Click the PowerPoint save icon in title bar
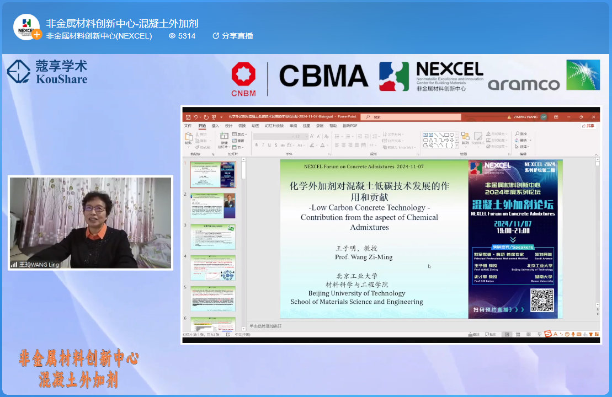This screenshot has height=397, width=612. click(188, 117)
